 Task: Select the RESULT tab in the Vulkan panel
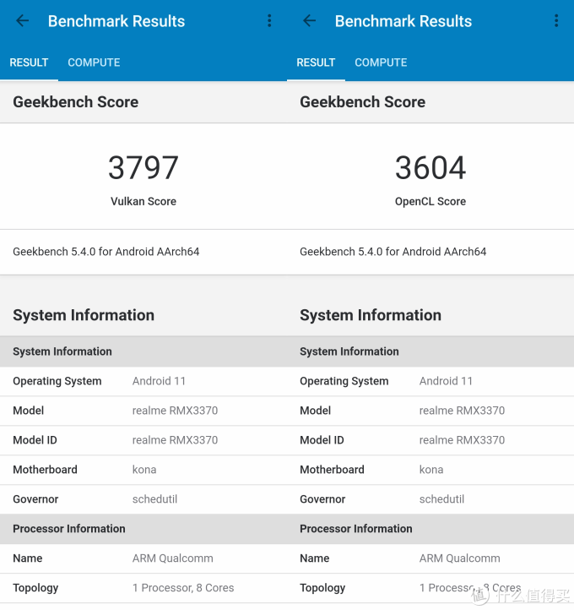pos(29,63)
